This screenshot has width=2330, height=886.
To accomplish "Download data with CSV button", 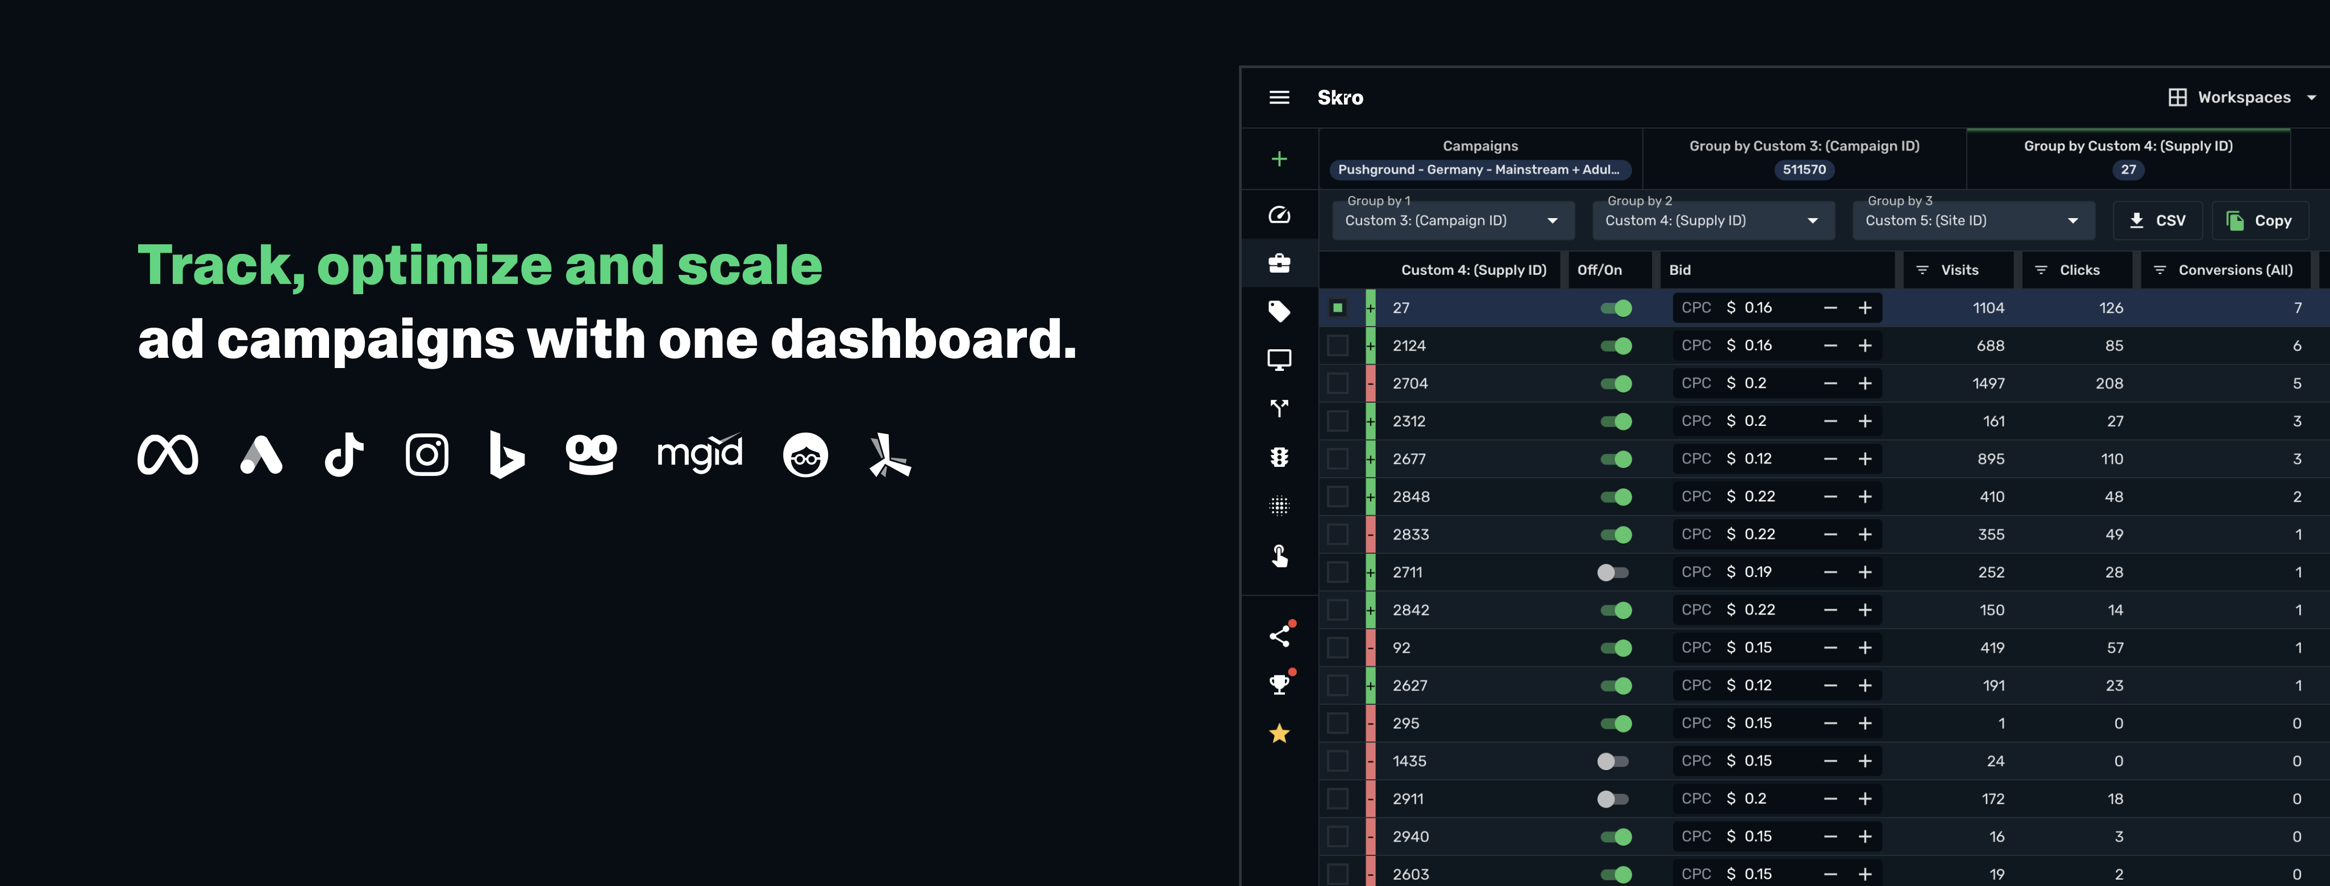I will click(x=2157, y=220).
